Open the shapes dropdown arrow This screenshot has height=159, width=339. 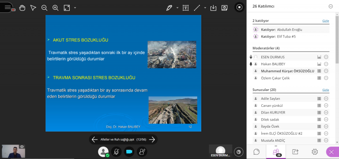coord(205,8)
